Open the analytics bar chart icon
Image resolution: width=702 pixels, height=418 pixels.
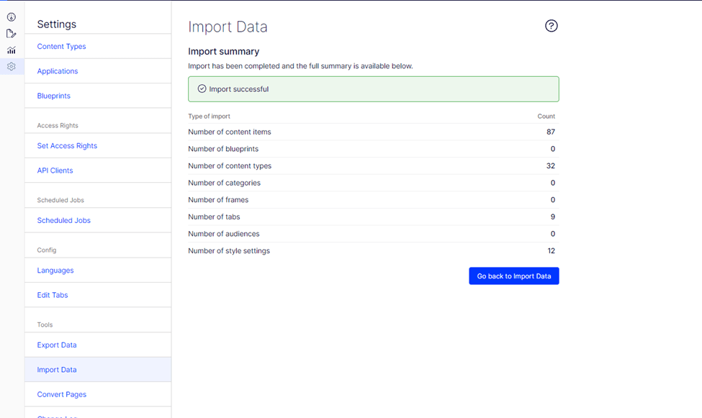tap(12, 50)
